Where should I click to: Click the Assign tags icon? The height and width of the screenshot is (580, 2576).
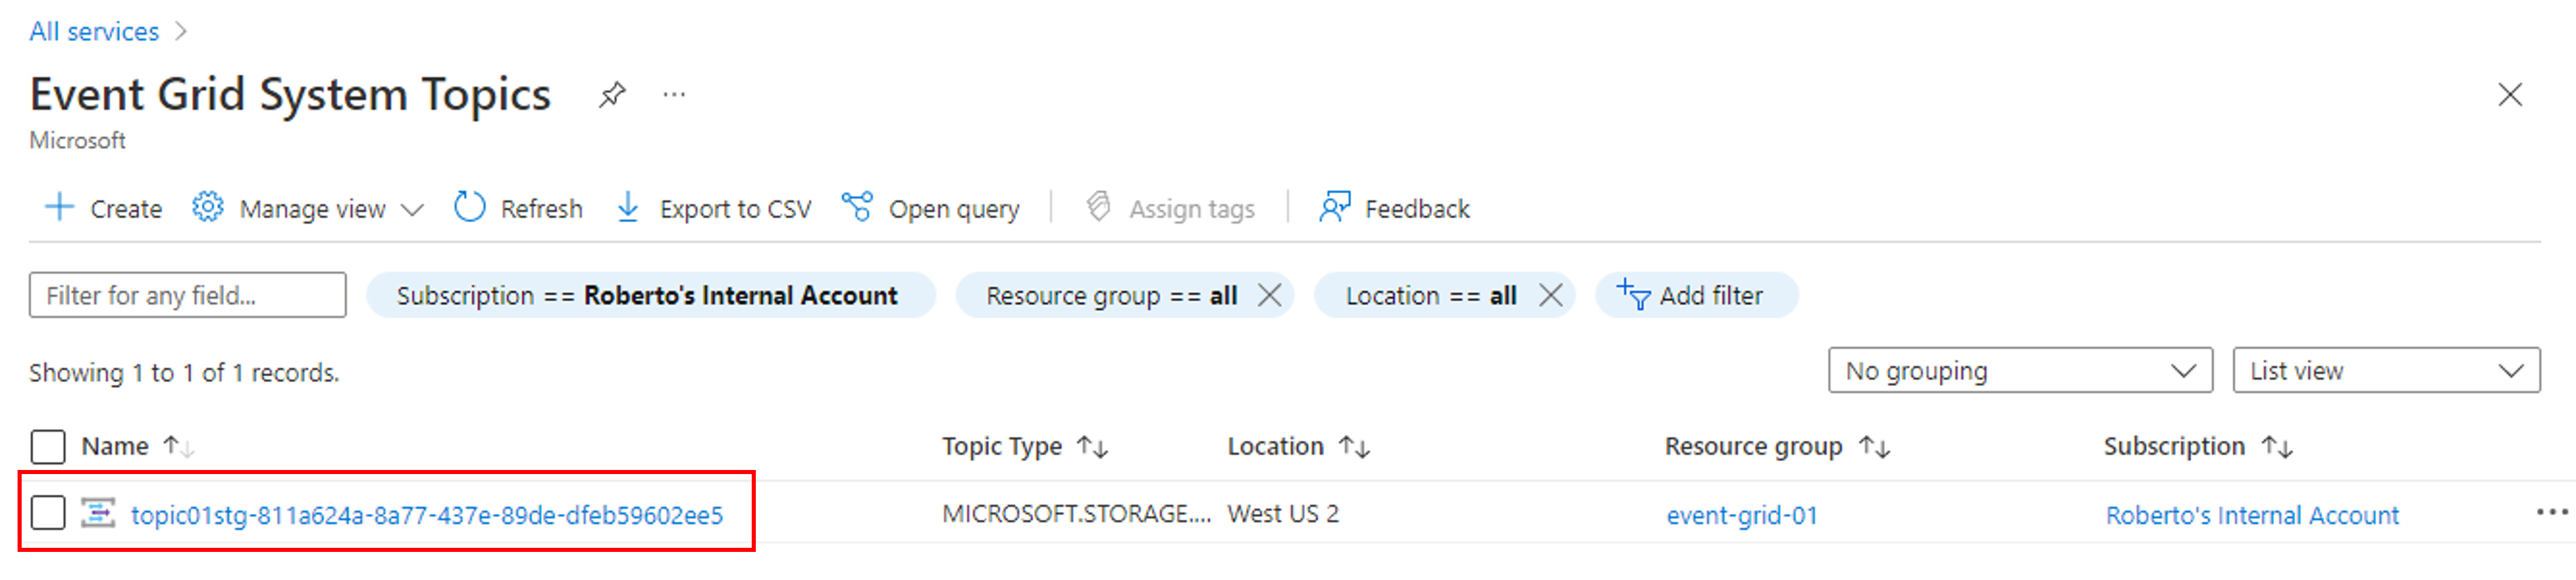tap(1099, 208)
